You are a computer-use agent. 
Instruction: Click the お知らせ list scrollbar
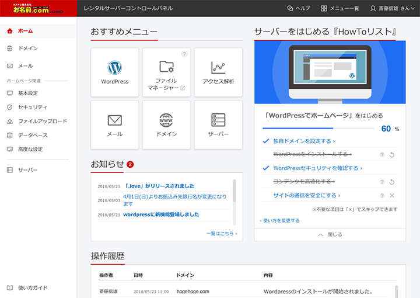(x=235, y=190)
